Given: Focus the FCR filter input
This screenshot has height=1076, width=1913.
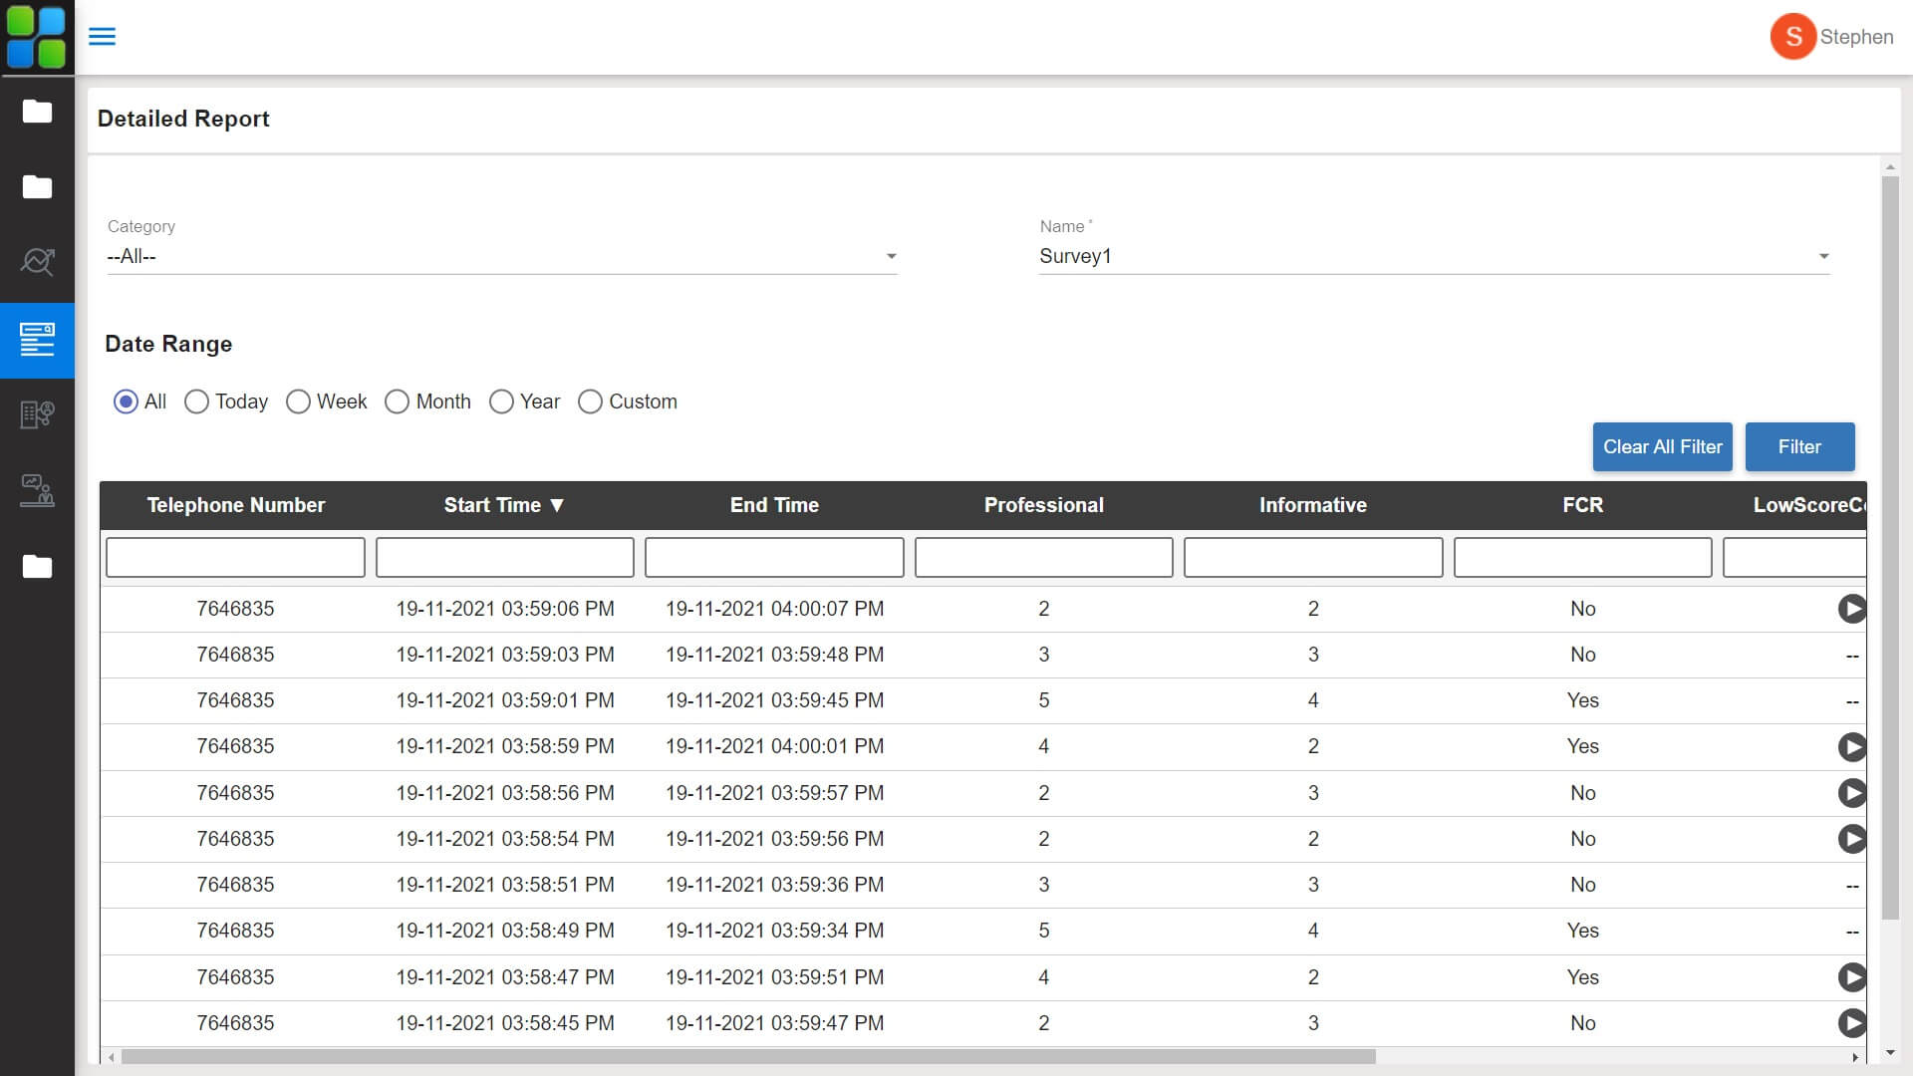Looking at the screenshot, I should tap(1582, 557).
